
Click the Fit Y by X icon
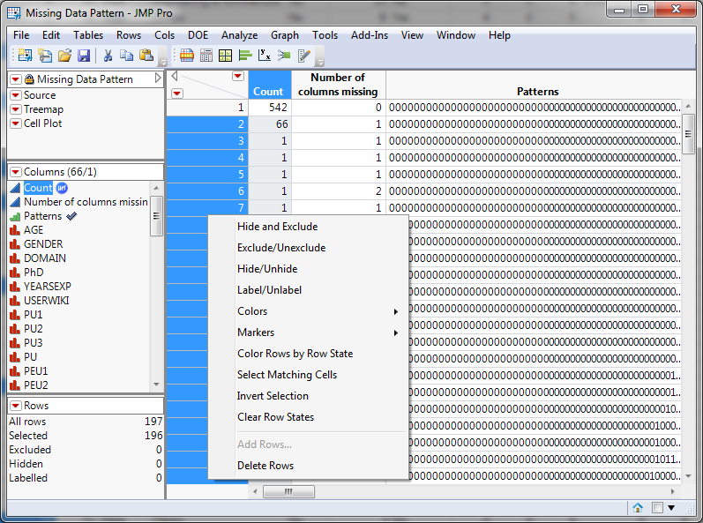(265, 56)
